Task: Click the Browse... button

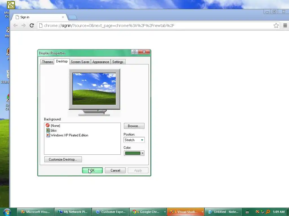Action: (134, 126)
